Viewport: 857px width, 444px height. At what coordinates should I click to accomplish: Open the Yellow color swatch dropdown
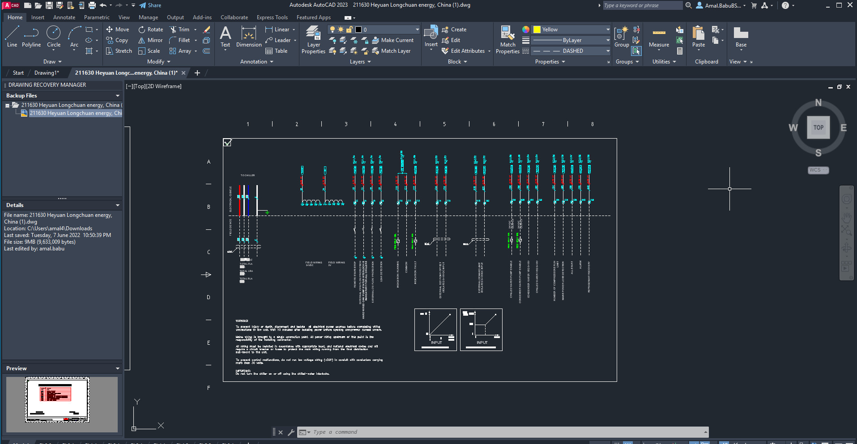608,29
